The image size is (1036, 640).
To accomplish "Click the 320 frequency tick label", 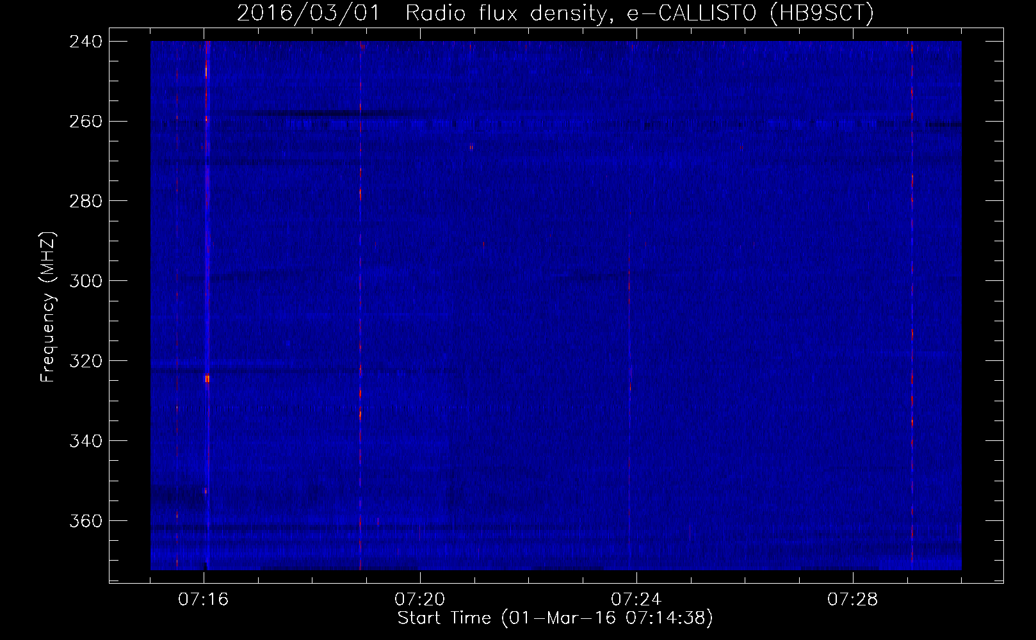I will 86,361.
